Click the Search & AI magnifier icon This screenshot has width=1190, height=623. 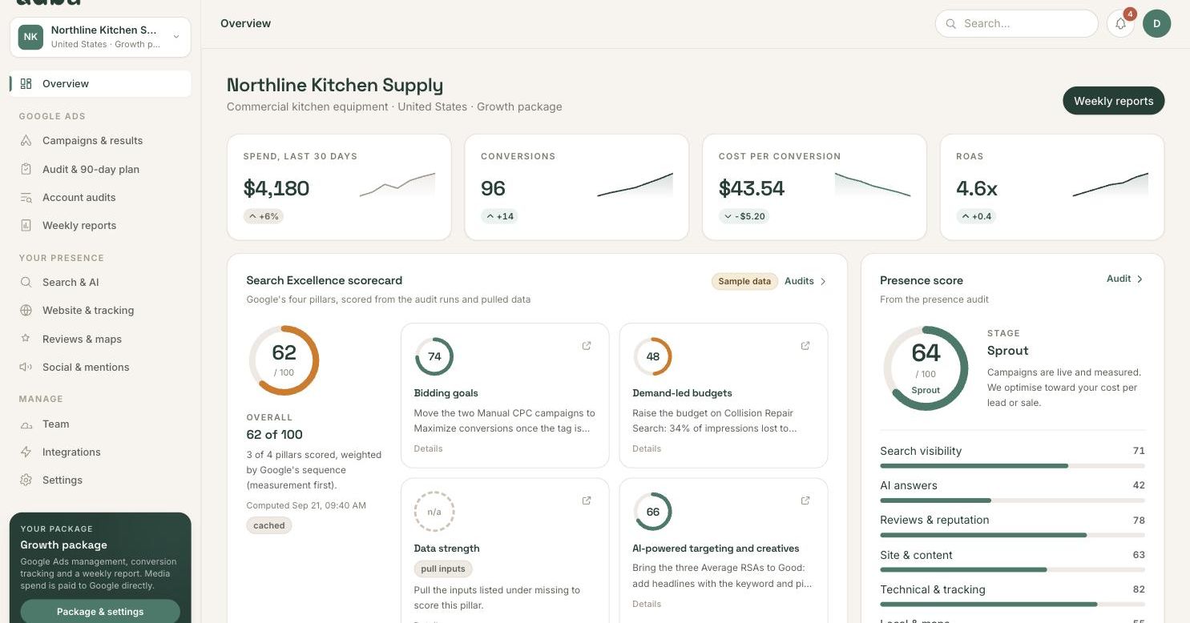(x=26, y=282)
